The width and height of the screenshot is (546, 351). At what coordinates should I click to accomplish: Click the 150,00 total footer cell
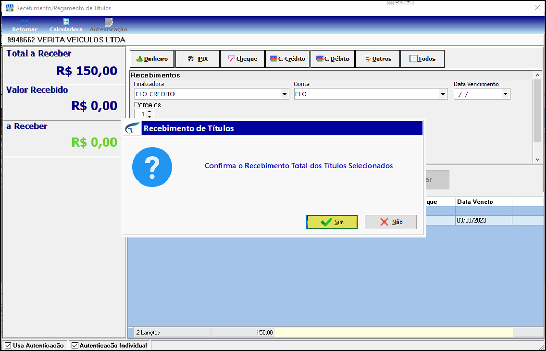pos(243,333)
